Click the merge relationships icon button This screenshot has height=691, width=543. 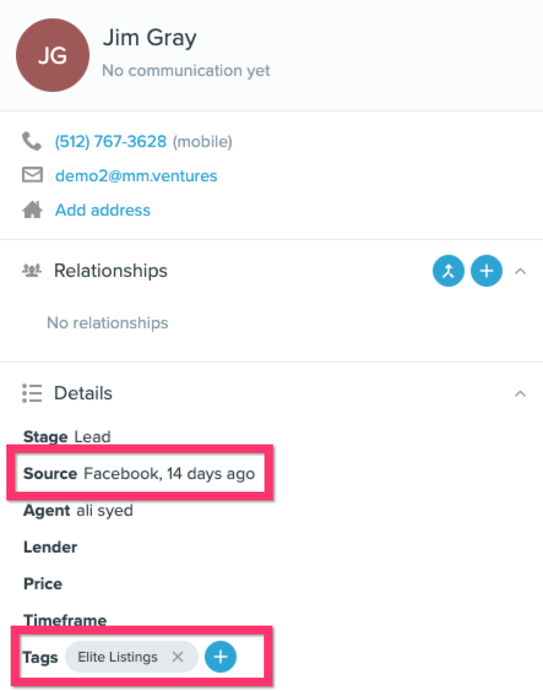[x=449, y=271]
